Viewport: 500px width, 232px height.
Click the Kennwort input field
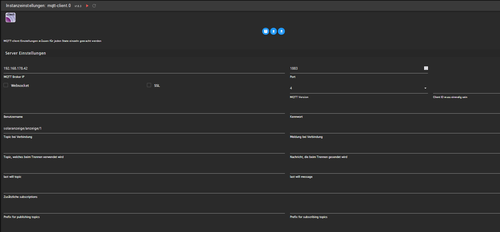click(395, 108)
